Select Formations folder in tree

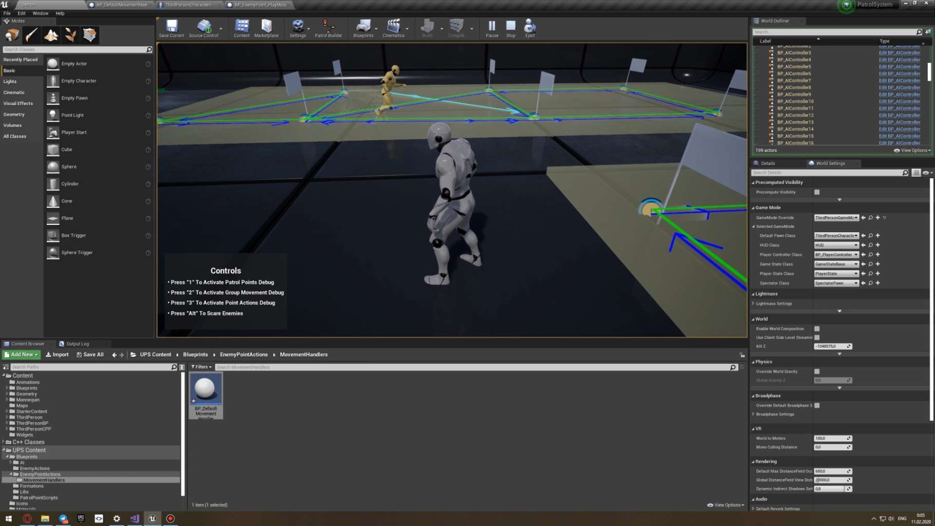point(31,486)
